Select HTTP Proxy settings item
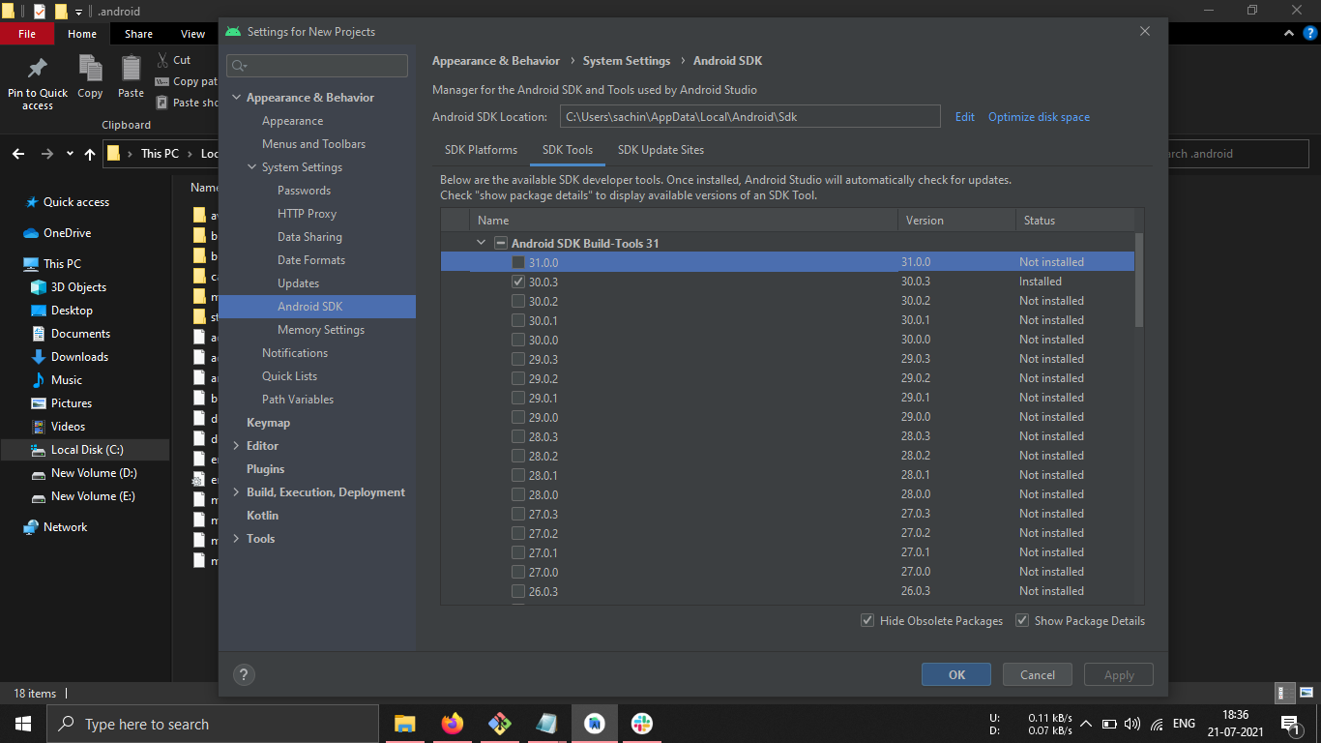Viewport: 1321px width, 743px height. pos(307,214)
